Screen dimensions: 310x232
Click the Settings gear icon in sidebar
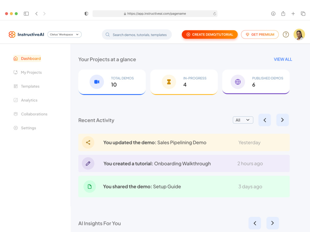pos(15,128)
